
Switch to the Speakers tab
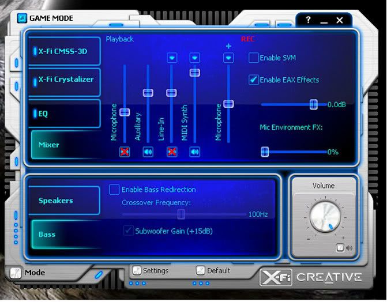click(x=65, y=201)
